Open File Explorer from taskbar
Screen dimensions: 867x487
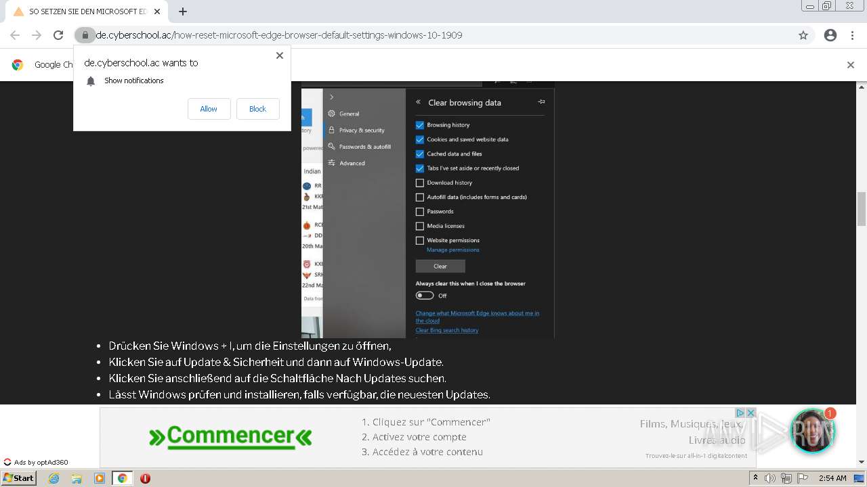(x=77, y=478)
